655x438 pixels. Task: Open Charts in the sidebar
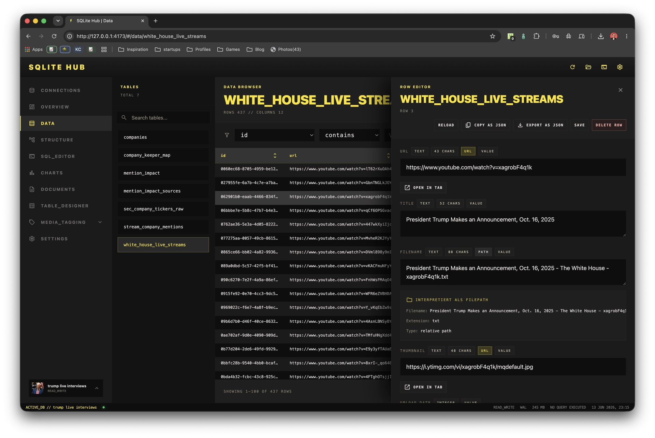tap(66, 173)
